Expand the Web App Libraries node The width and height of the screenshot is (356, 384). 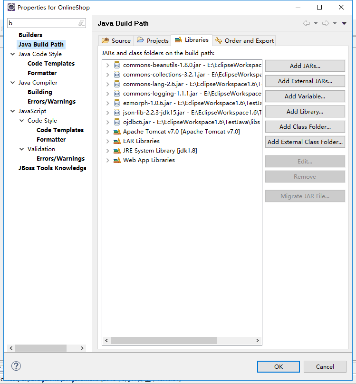[107, 160]
